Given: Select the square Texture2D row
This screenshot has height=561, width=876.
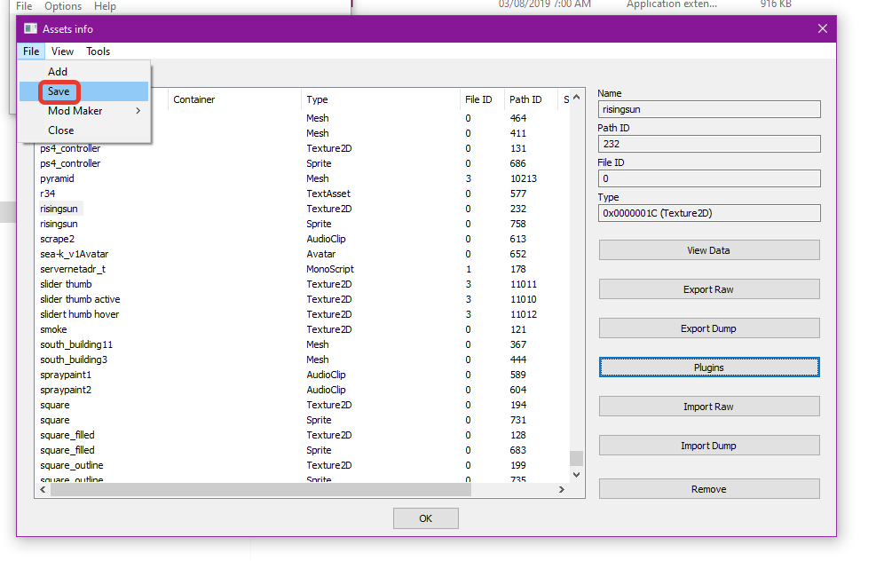Looking at the screenshot, I should coord(302,405).
